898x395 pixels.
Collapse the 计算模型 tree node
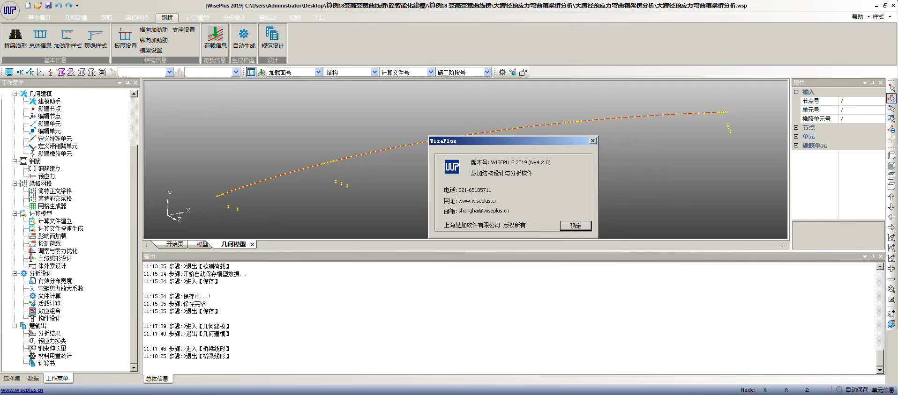point(15,213)
